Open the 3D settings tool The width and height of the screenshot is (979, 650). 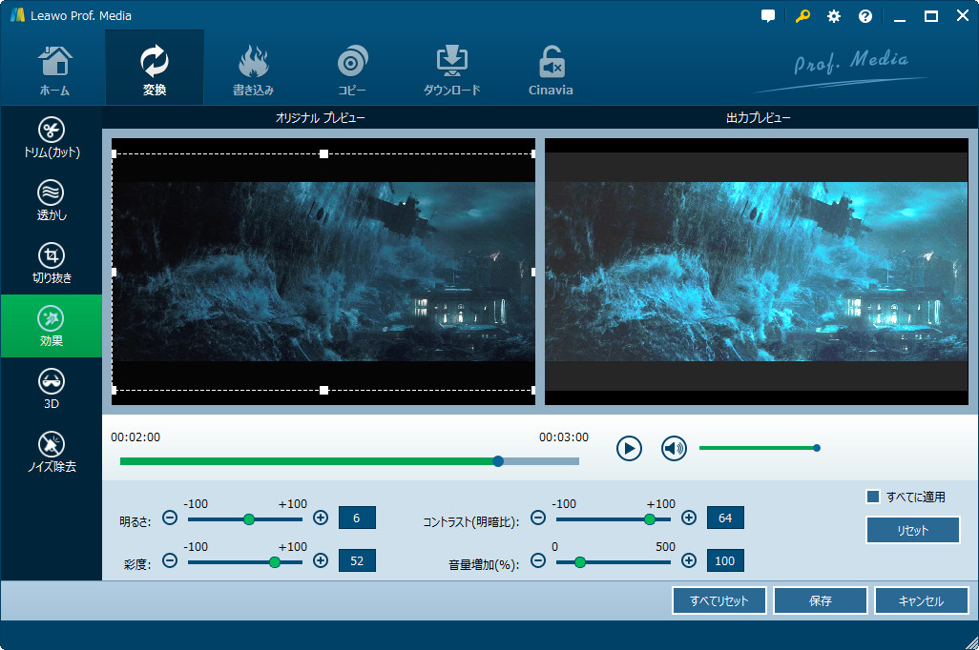tap(52, 389)
